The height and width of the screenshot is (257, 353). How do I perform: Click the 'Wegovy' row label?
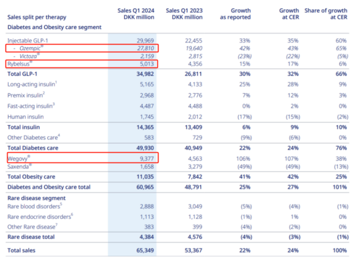click(x=18, y=158)
